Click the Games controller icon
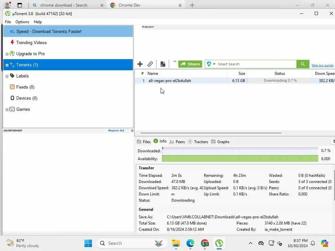 [12, 109]
